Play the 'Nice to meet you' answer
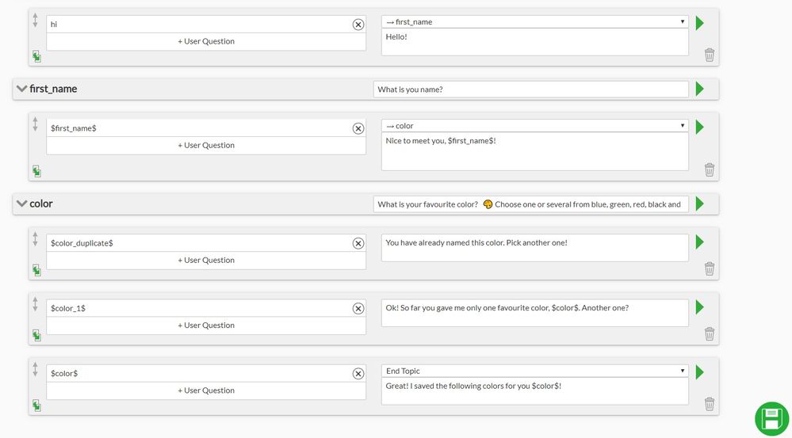The image size is (792, 438). tap(699, 127)
